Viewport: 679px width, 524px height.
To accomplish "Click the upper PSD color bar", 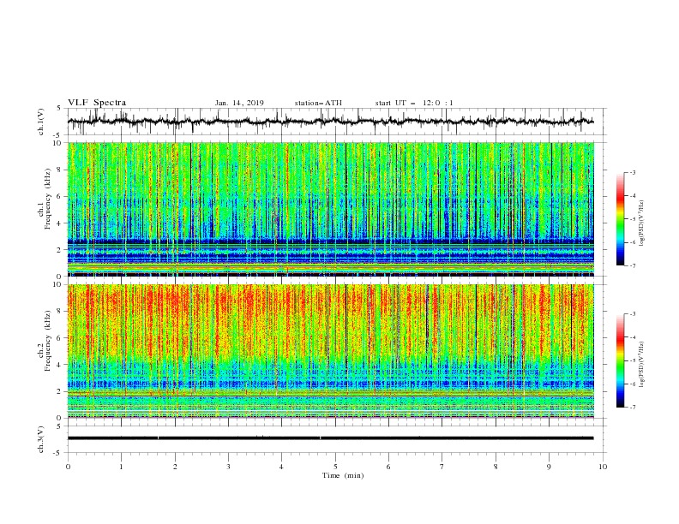I will click(x=621, y=219).
